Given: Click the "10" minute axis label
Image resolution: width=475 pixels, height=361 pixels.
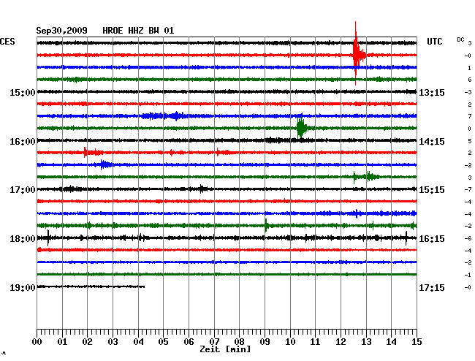Looking at the screenshot, I should 290,341.
